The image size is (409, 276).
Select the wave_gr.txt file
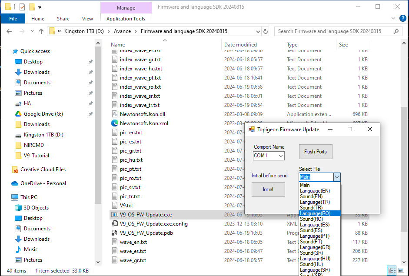coord(133,260)
